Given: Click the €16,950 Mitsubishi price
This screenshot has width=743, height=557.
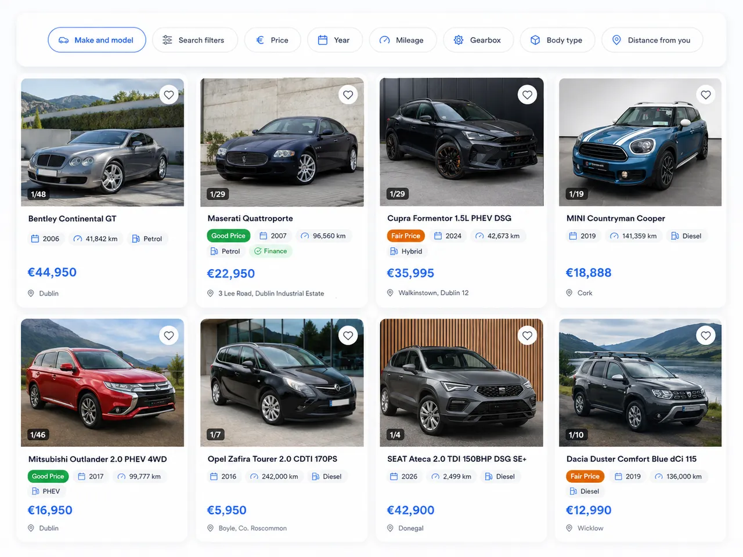Looking at the screenshot, I should 50,510.
